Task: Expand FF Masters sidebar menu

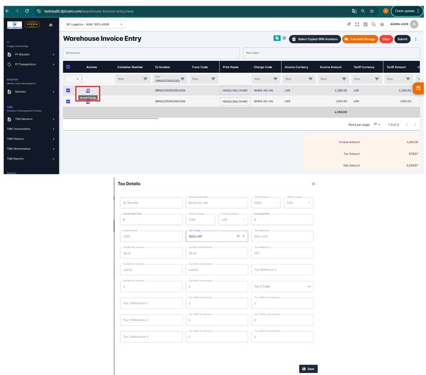Action: [x=31, y=55]
